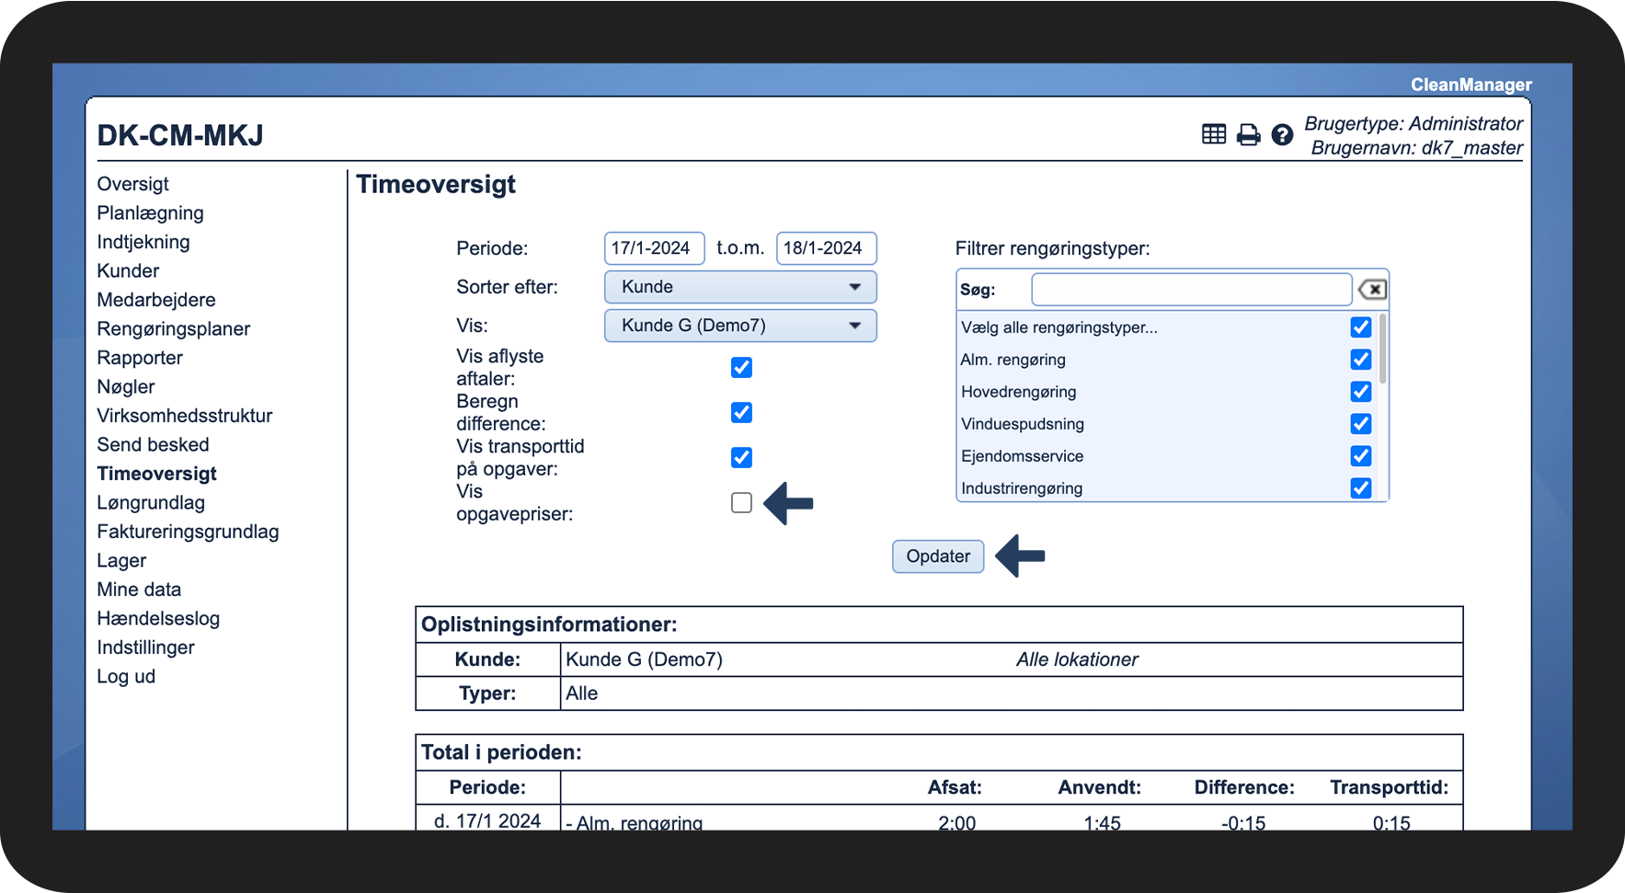
Task: Click the Søg search input field
Action: pos(1191,290)
